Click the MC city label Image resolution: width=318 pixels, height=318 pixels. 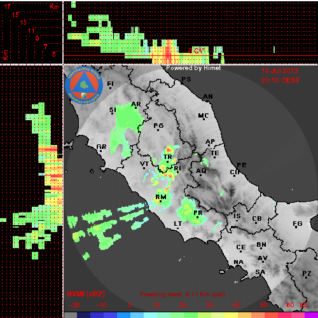[x=204, y=116]
